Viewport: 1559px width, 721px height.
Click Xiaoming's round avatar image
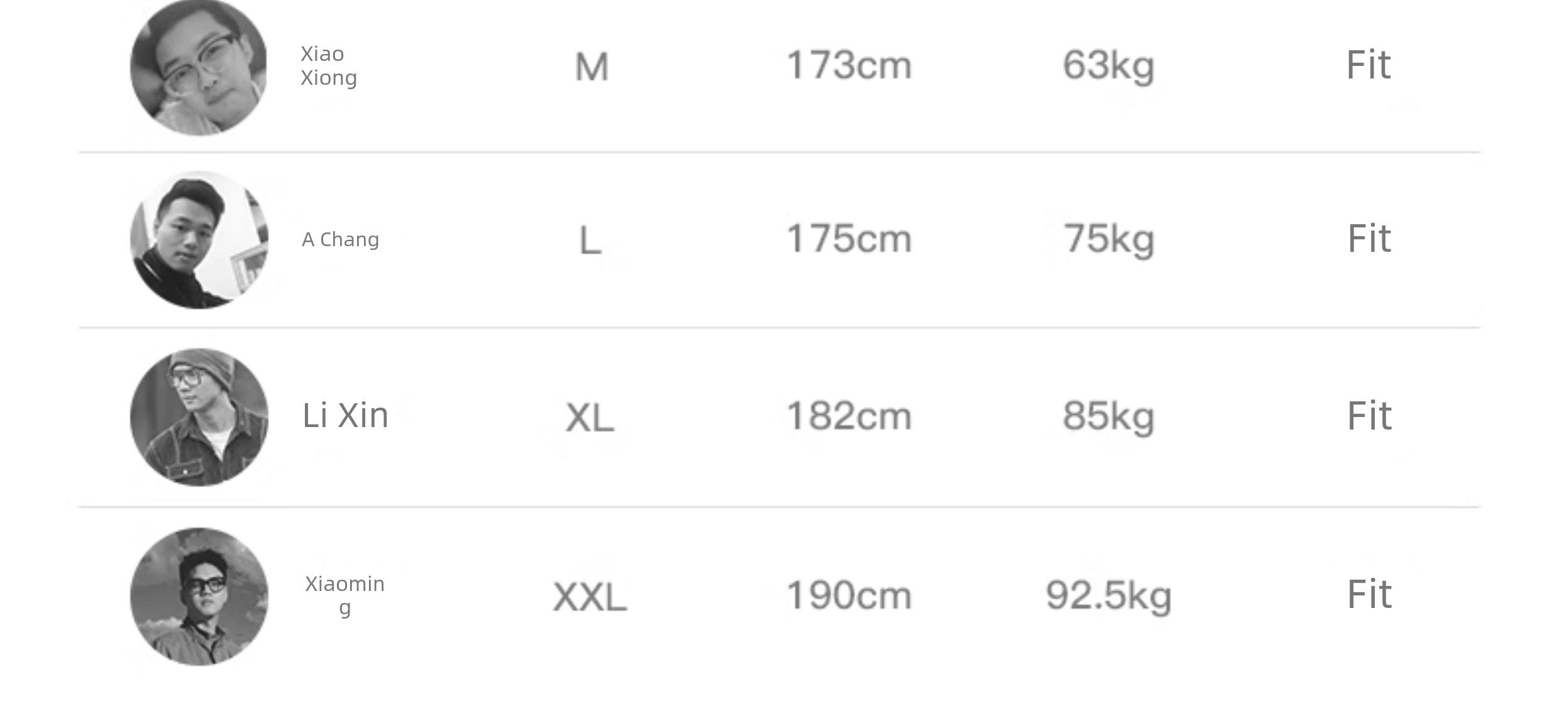199,597
